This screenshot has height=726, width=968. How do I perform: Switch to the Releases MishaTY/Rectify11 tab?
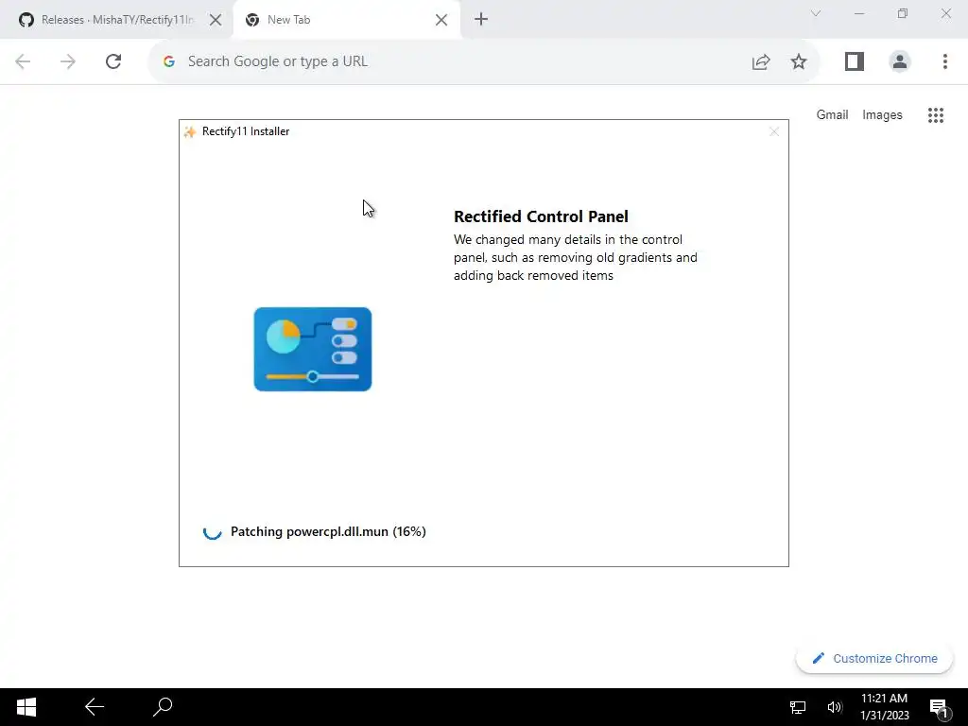coord(116,20)
